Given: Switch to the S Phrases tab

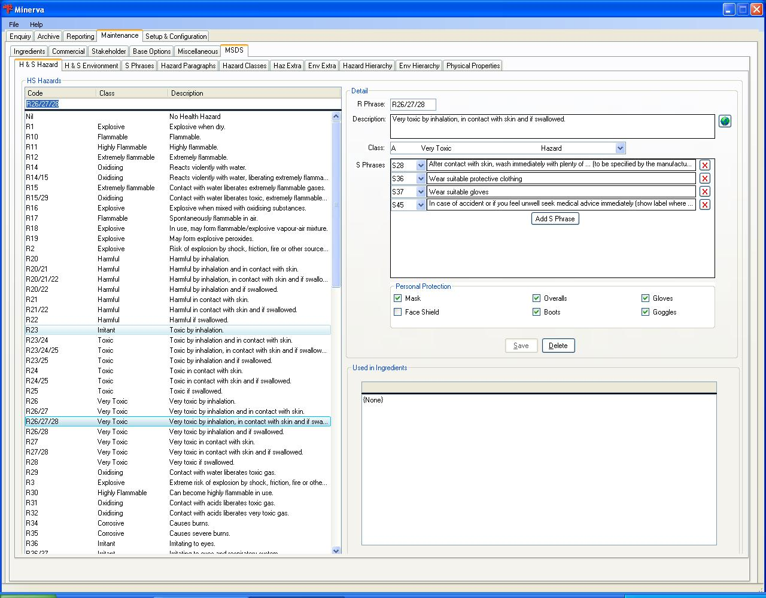Looking at the screenshot, I should tap(139, 66).
